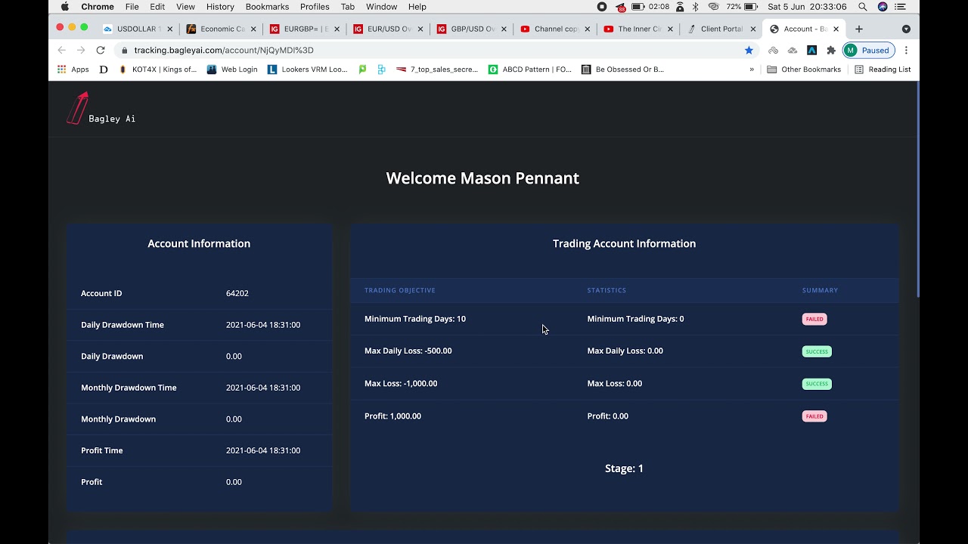Screen dimensions: 968x544
Task: Click the D bookmark icon
Action: [x=104, y=70]
